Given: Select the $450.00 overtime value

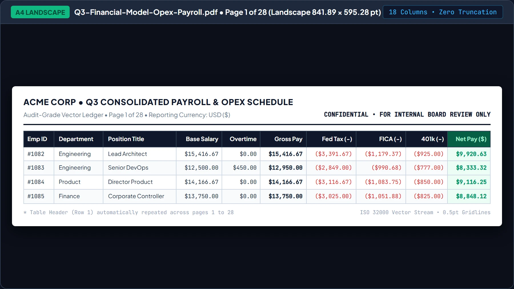Looking at the screenshot, I should point(241,168).
